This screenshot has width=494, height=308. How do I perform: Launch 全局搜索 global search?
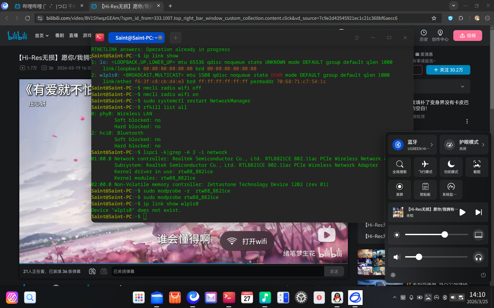click(x=399, y=167)
